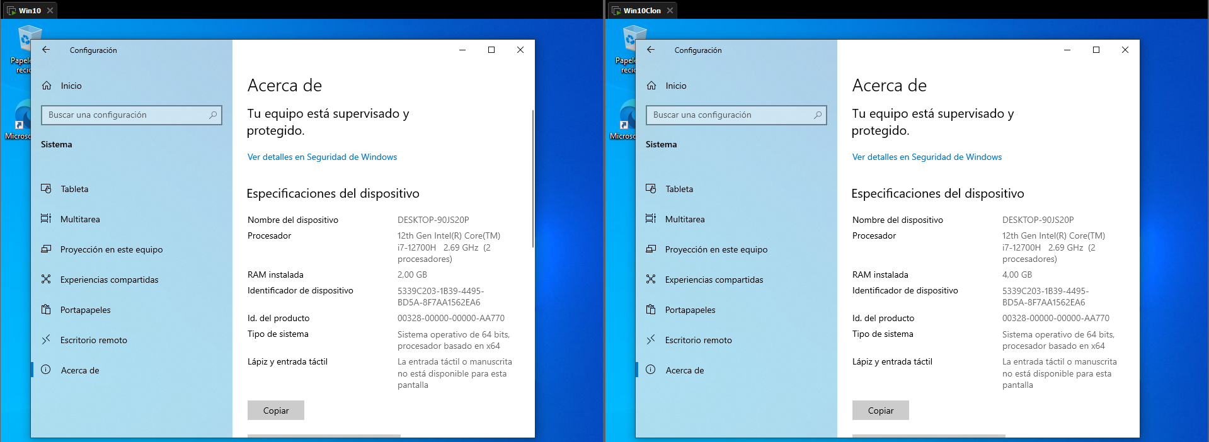Open Ver detalles en Seguridad de Windows in Win10
The height and width of the screenshot is (442, 1209).
point(322,157)
